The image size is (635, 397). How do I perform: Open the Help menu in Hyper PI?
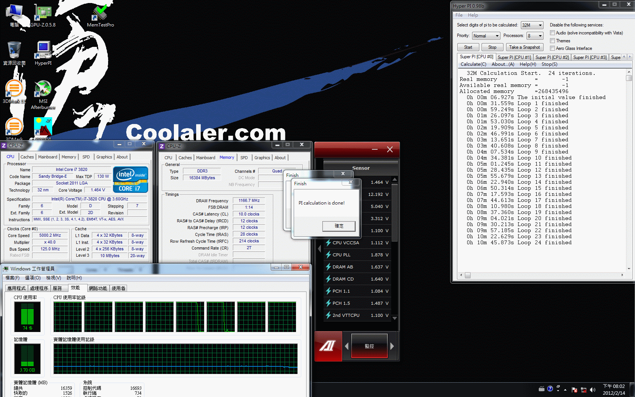pyautogui.click(x=473, y=15)
